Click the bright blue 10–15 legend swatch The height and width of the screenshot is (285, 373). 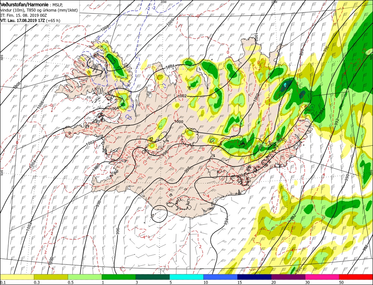(x=220, y=277)
